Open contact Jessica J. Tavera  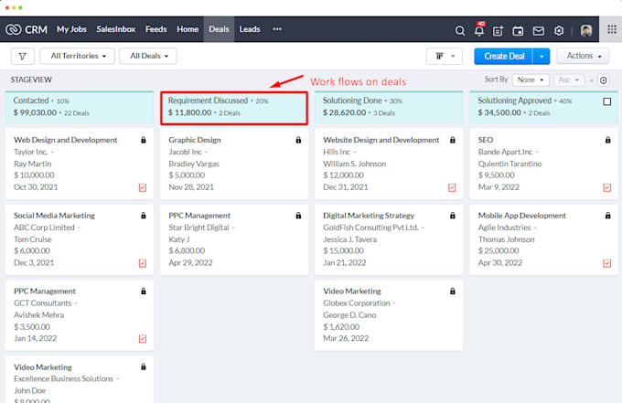pyautogui.click(x=349, y=239)
